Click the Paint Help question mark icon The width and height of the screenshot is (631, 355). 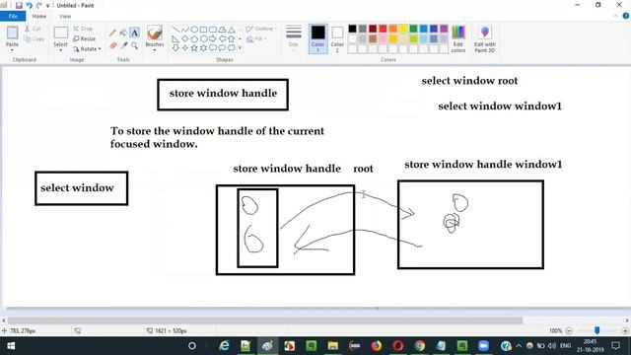626,16
